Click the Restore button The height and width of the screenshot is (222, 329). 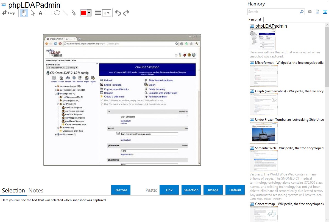(121, 190)
